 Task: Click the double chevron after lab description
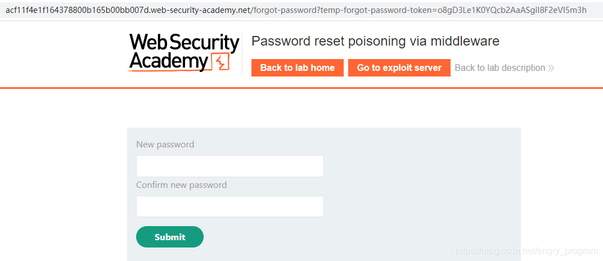click(551, 68)
